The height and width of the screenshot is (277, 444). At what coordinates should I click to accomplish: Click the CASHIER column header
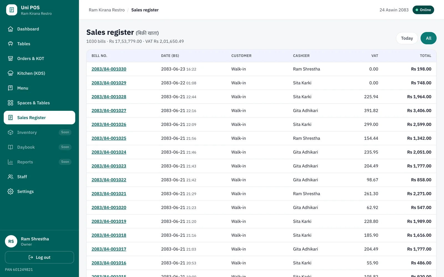click(301, 56)
